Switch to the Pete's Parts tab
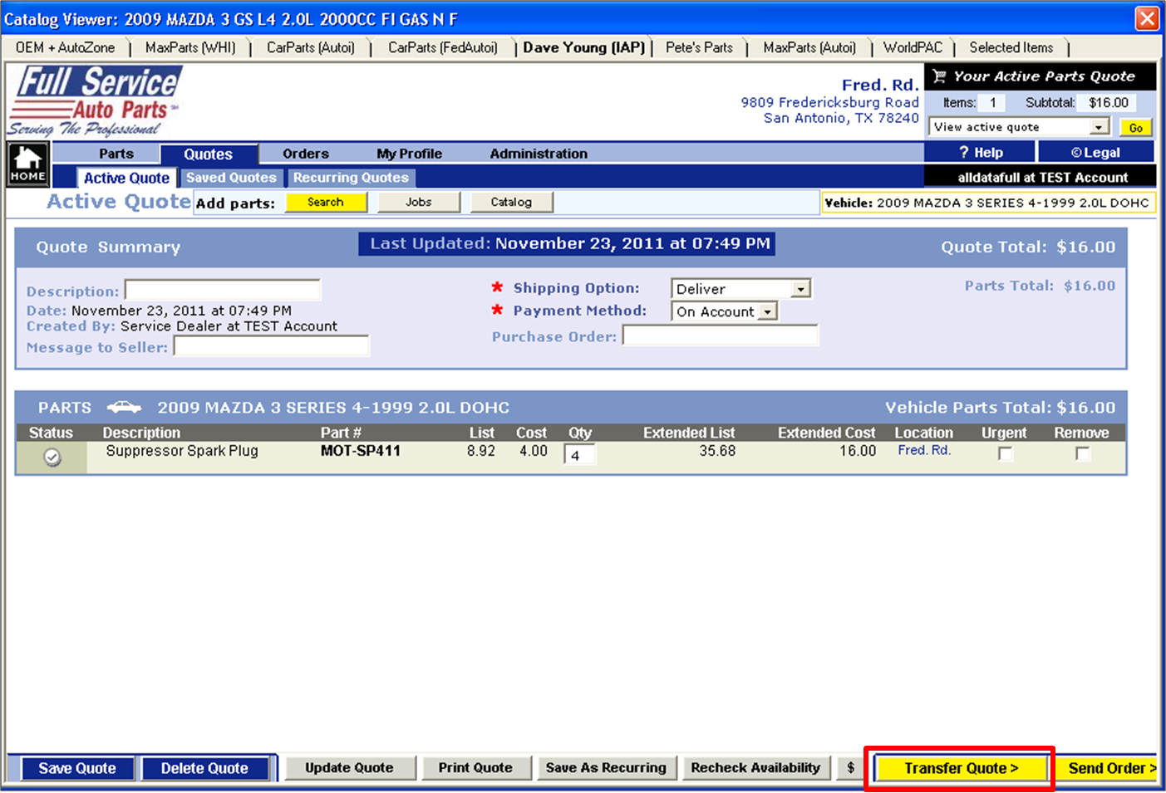The image size is (1166, 793). coord(699,48)
